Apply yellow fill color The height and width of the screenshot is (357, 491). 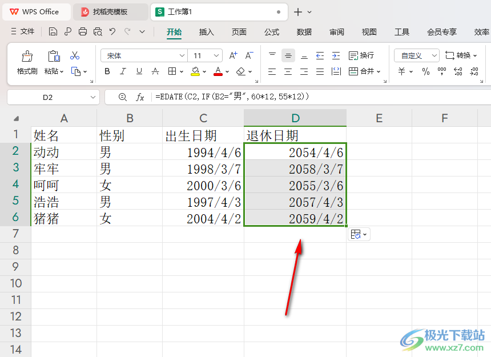[195, 72]
